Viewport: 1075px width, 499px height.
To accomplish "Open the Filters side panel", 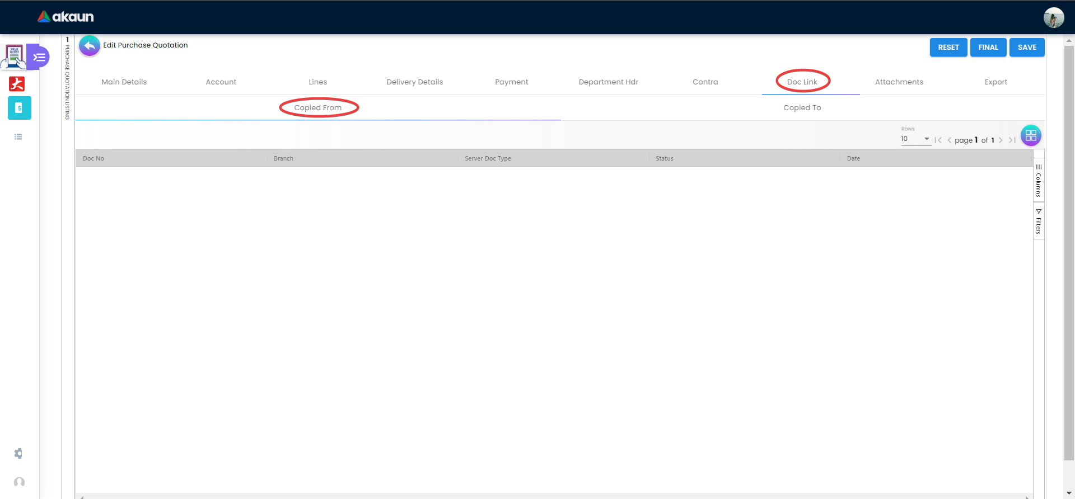I will tap(1039, 221).
